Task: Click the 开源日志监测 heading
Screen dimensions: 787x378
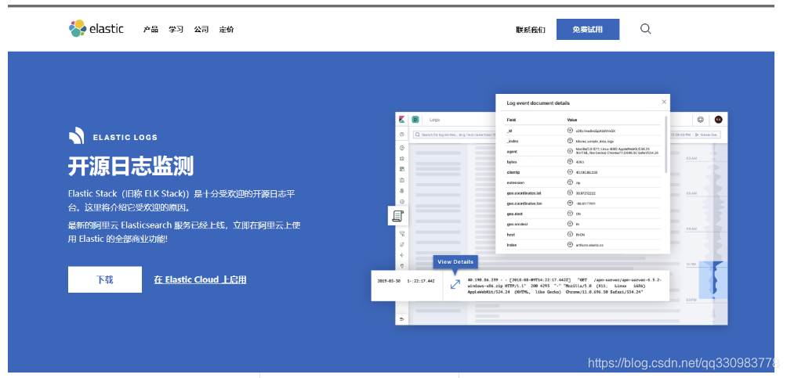Action: coord(131,166)
